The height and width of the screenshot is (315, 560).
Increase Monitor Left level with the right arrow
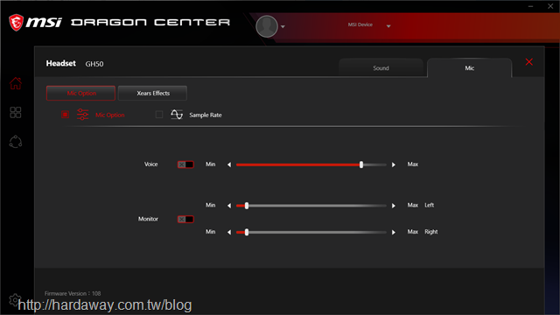point(393,206)
